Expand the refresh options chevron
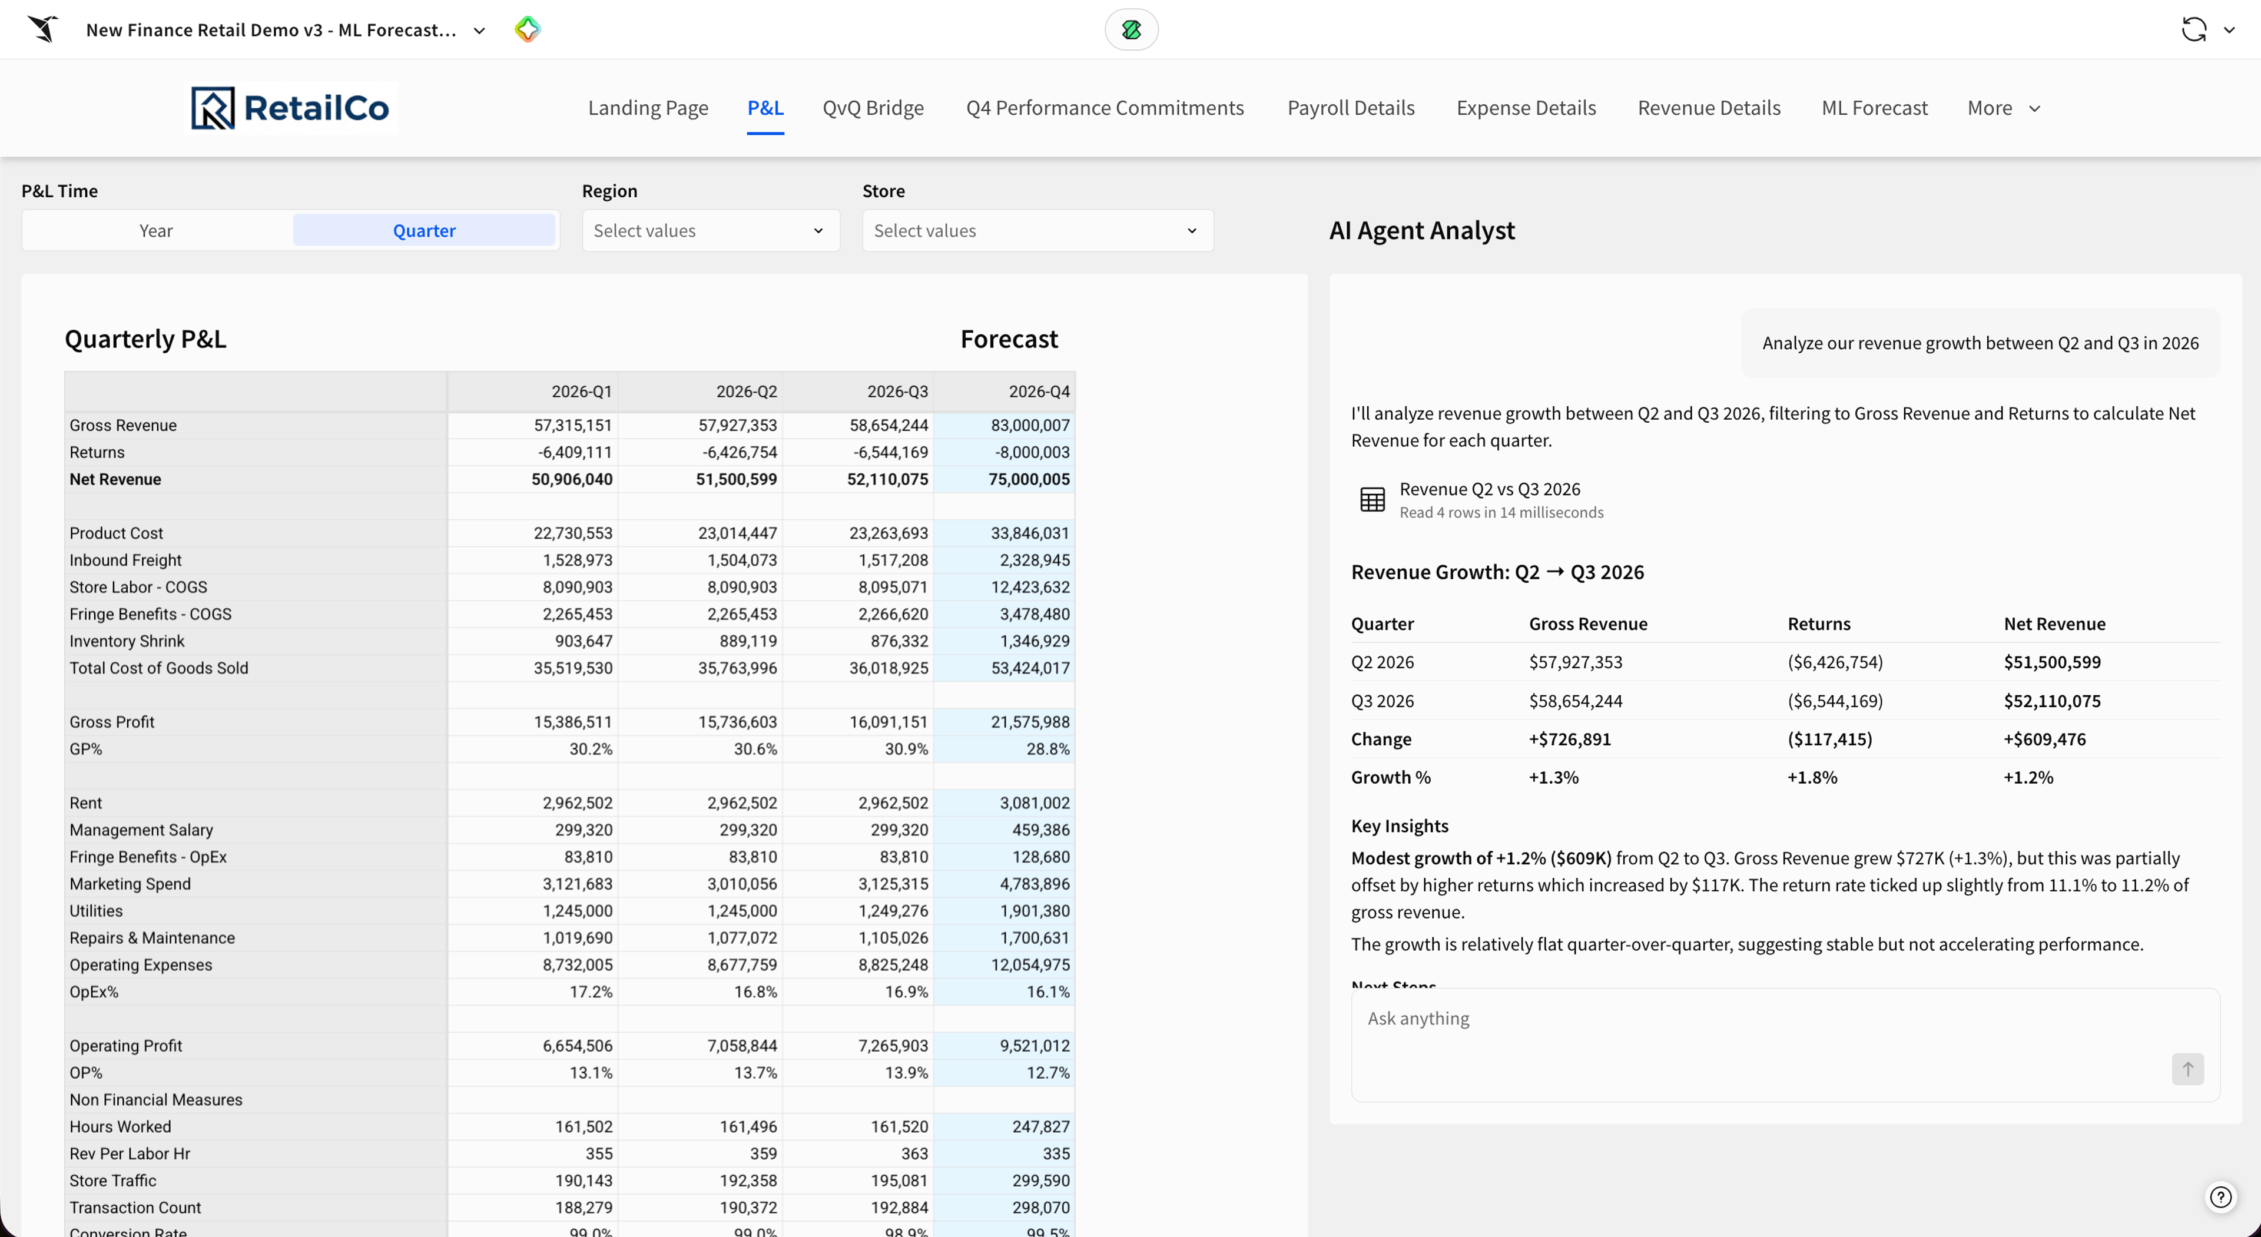Screen dimensions: 2261x1237 2229,30
